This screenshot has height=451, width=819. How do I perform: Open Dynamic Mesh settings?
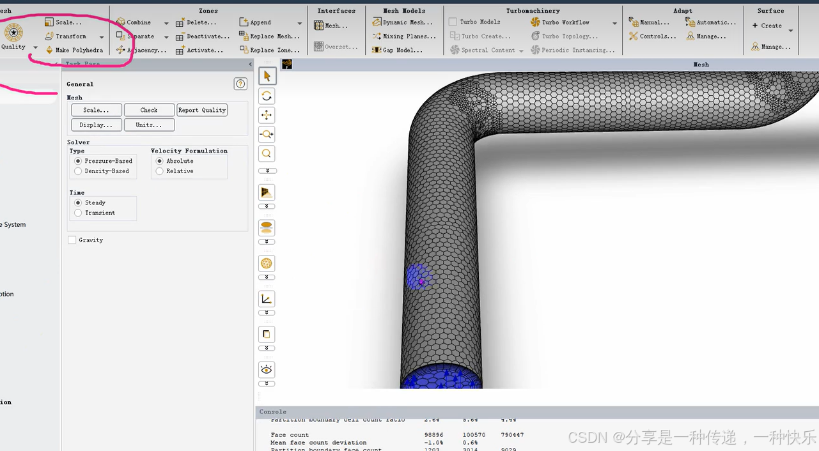point(403,22)
